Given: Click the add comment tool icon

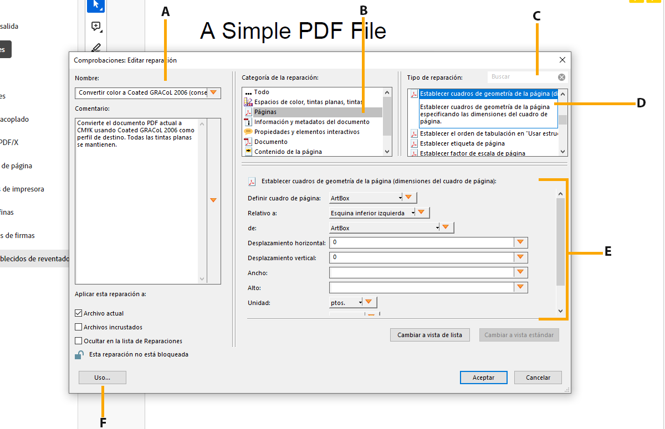Looking at the screenshot, I should click(96, 27).
